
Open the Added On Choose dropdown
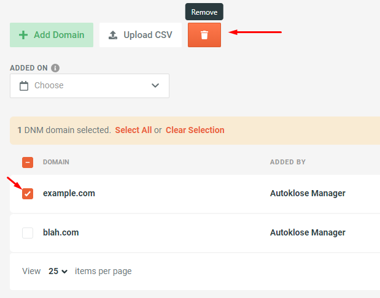tap(90, 86)
